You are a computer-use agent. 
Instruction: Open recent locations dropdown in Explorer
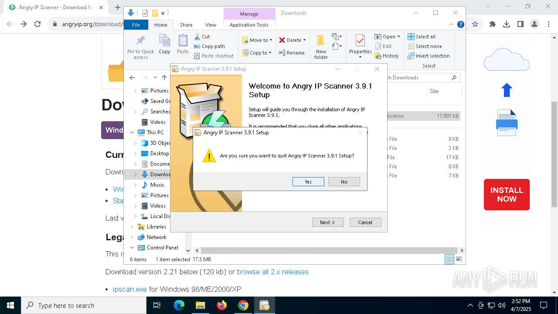pos(155,78)
